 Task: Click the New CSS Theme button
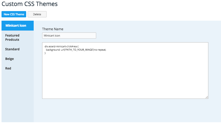point(14,14)
